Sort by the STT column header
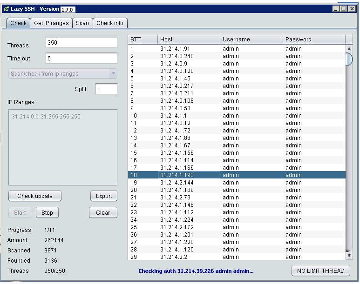360x284 pixels. tap(143, 40)
